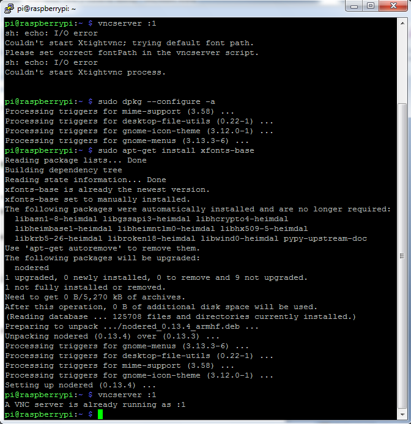The image size is (411, 424).
Task: Click 'xfonts-base set to manually installed.' line
Action: tap(97, 199)
